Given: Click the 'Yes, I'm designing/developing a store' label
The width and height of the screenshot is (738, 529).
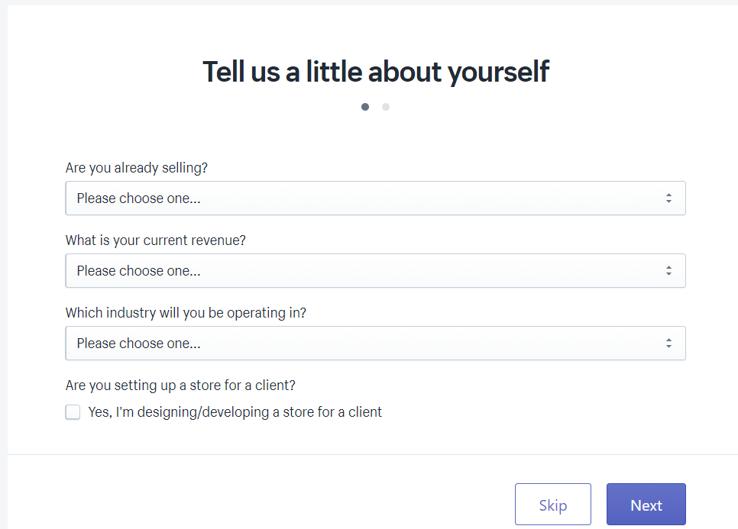Looking at the screenshot, I should point(235,412).
